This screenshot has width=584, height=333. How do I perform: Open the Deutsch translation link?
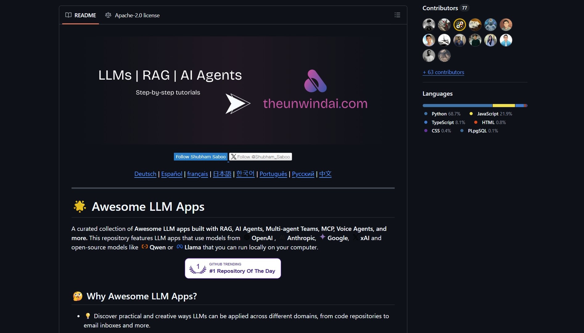[x=145, y=174]
